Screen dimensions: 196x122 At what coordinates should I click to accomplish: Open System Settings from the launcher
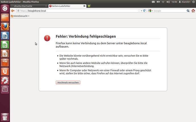[5, 80]
